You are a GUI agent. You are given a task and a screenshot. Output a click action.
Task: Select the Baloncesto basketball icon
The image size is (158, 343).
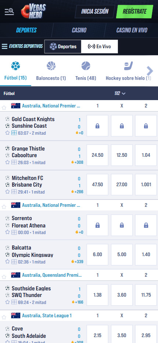pyautogui.click(x=51, y=66)
